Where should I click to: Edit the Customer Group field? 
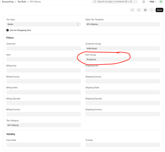click(x=123, y=48)
